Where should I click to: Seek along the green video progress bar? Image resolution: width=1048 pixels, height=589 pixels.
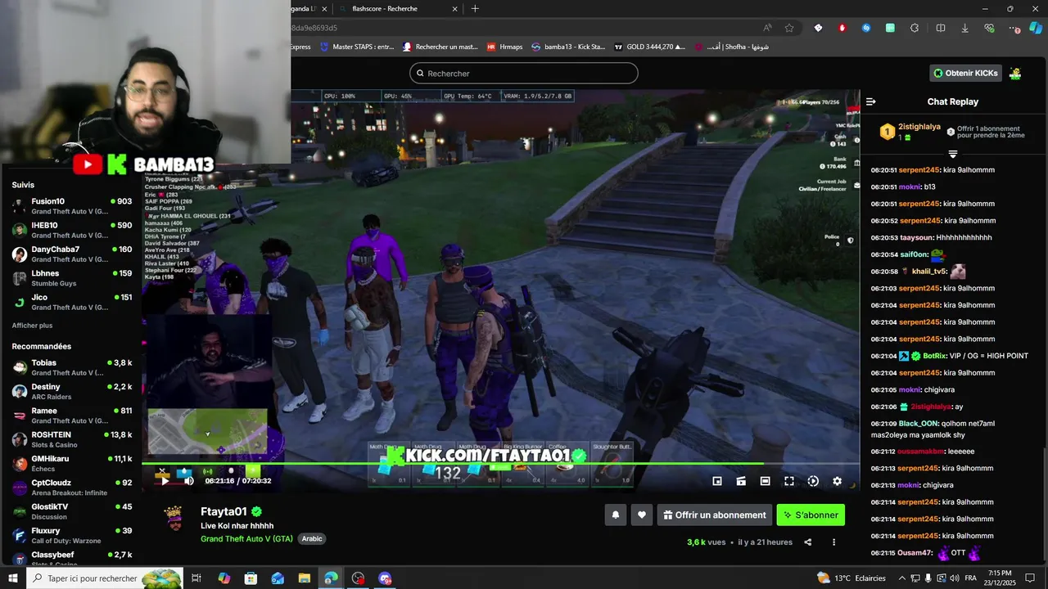pyautogui.click(x=500, y=464)
